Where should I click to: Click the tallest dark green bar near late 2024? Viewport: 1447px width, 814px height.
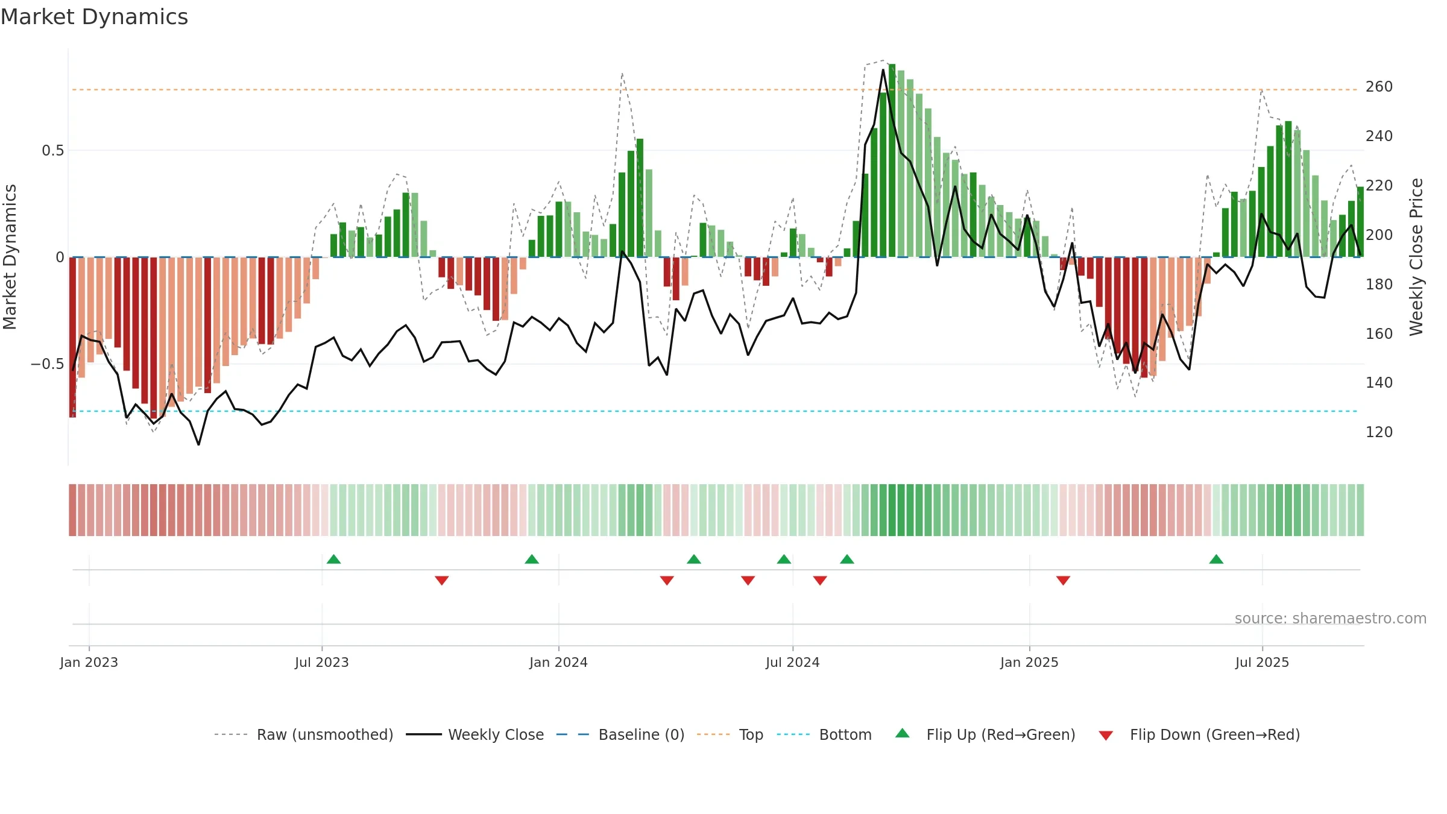pyautogui.click(x=892, y=160)
